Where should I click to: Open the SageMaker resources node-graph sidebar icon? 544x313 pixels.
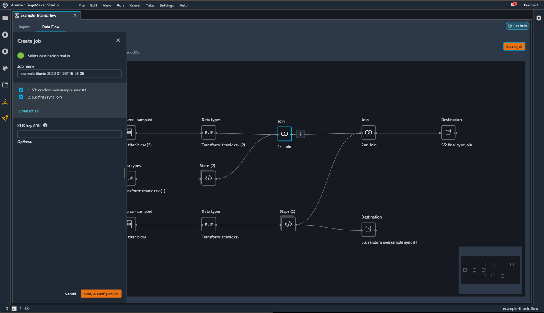coord(5,102)
